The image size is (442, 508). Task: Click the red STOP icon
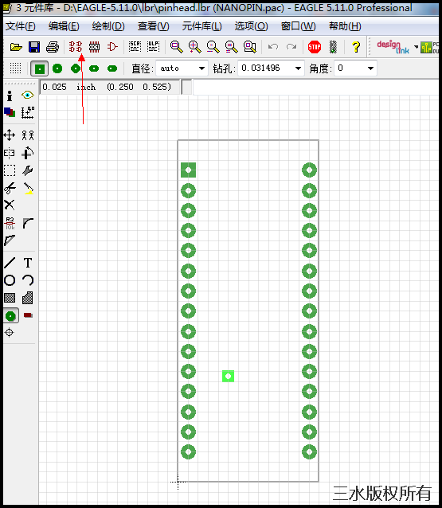tap(315, 47)
